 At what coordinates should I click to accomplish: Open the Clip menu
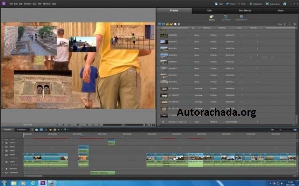coord(21,4)
